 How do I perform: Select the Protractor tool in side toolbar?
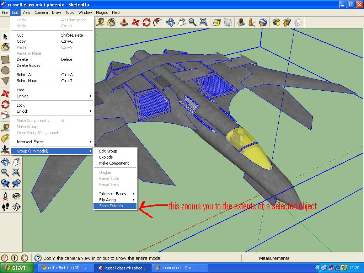[5, 138]
